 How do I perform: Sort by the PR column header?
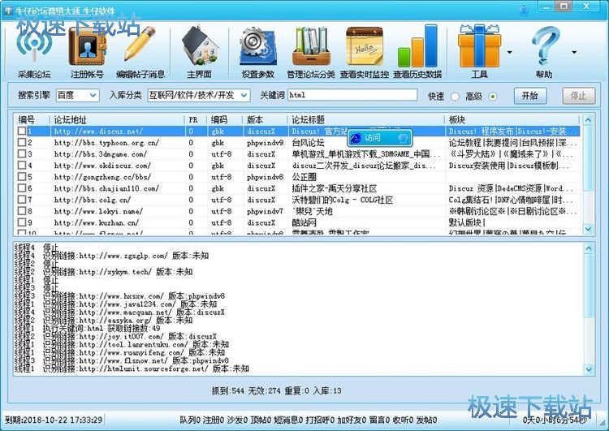click(x=197, y=119)
